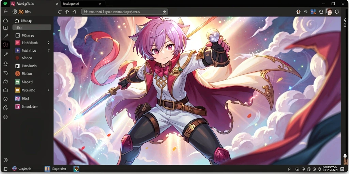Select the highlighted sidebar rail icon
This screenshot has width=349, height=174.
5,45
